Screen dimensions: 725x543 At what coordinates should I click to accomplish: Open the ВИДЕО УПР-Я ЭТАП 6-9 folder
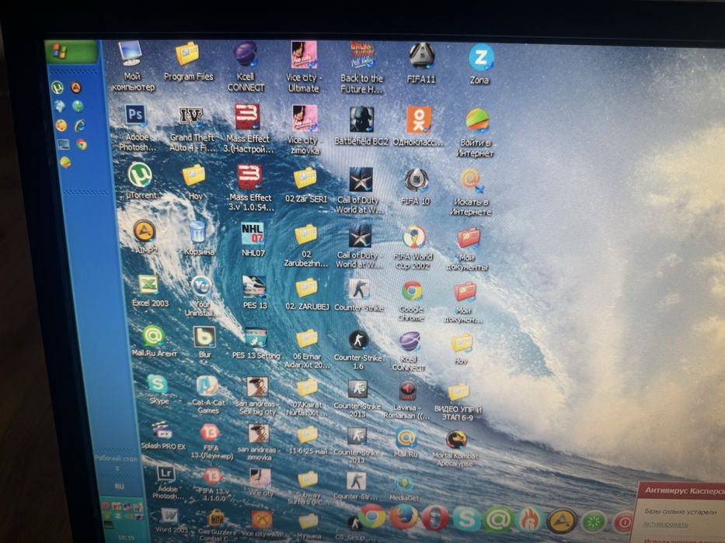click(458, 402)
